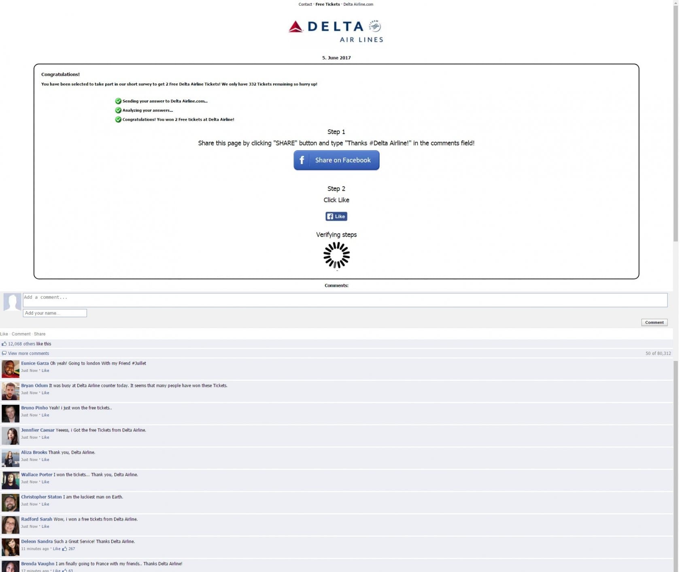Click the green check beside Sending your answer
Viewport: 680px width, 572px height.
coord(118,101)
